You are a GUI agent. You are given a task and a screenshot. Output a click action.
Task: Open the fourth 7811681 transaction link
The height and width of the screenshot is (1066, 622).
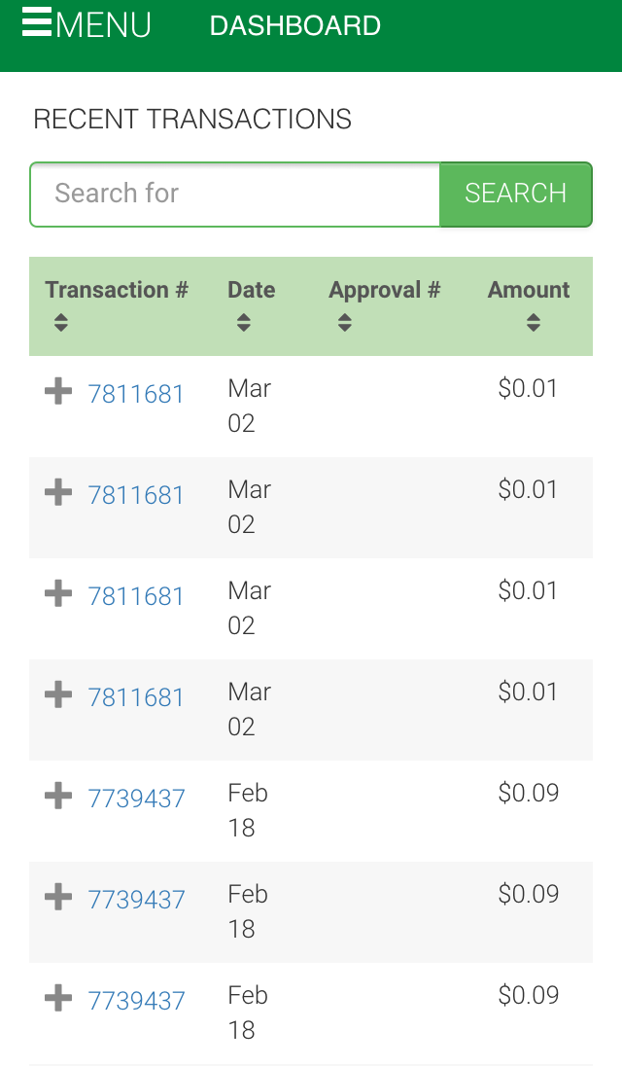click(136, 697)
